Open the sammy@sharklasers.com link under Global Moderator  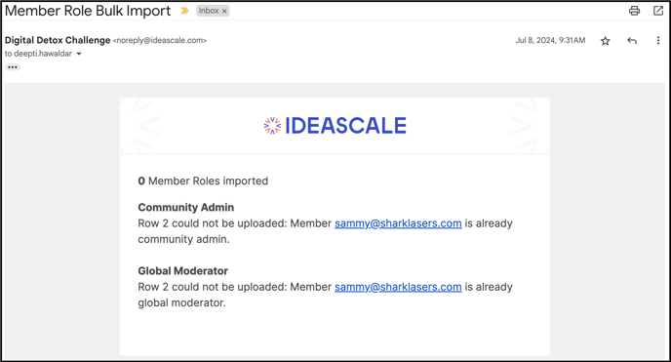coord(398,287)
